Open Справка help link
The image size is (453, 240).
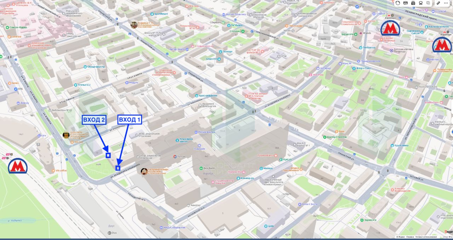[410, 237]
